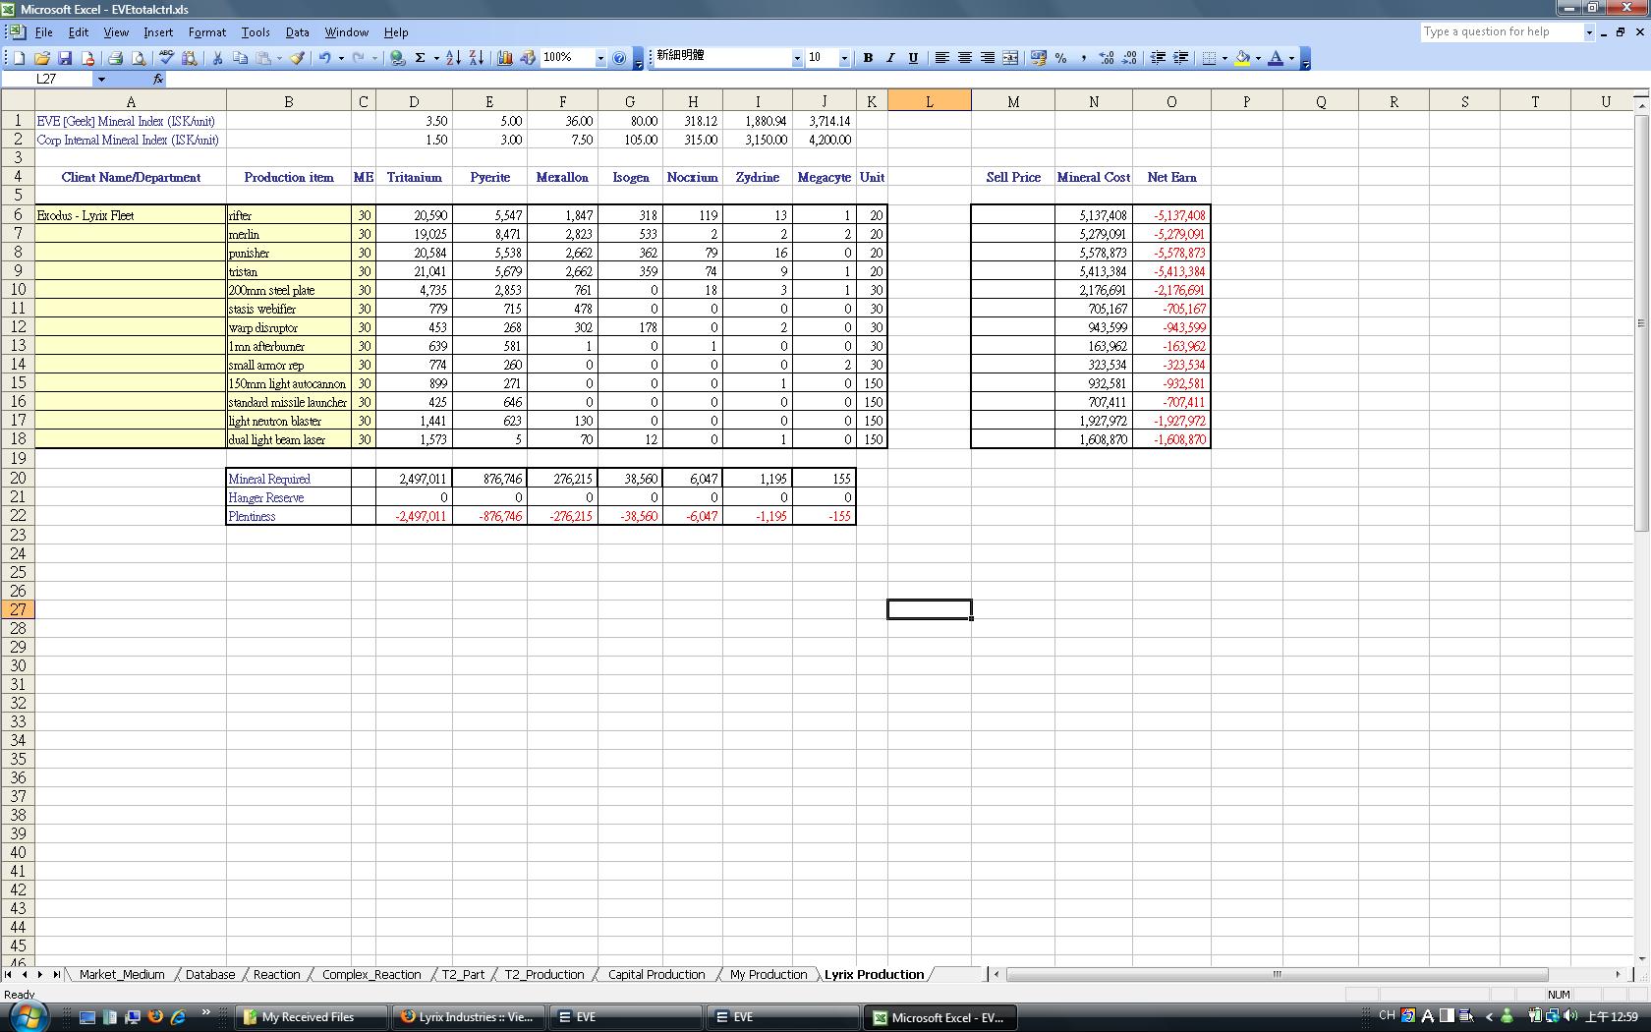Sort ascending A to Z
The height and width of the screenshot is (1032, 1651).
point(453,58)
